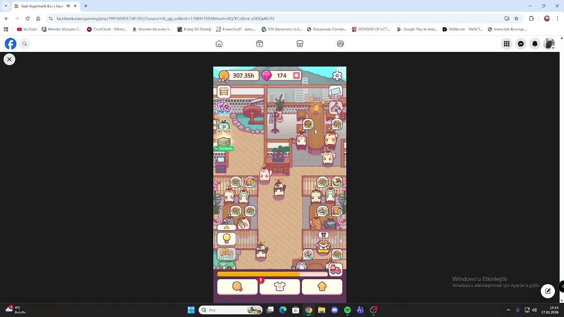The height and width of the screenshot is (317, 564).
Task: Tap the light bulb hint button
Action: pyautogui.click(x=226, y=239)
